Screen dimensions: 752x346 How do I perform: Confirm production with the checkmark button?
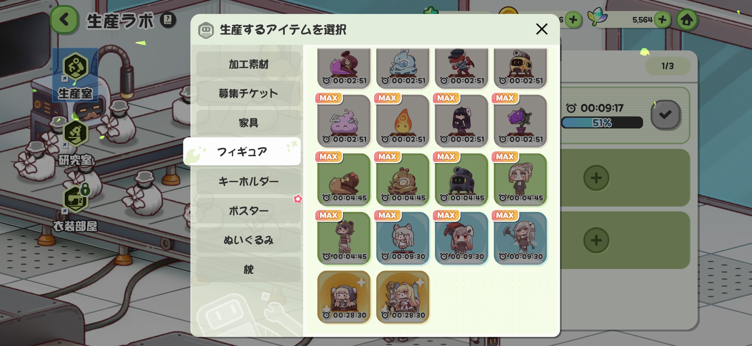tap(665, 115)
